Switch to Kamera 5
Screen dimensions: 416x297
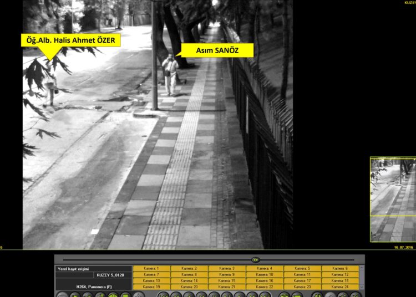(302, 268)
